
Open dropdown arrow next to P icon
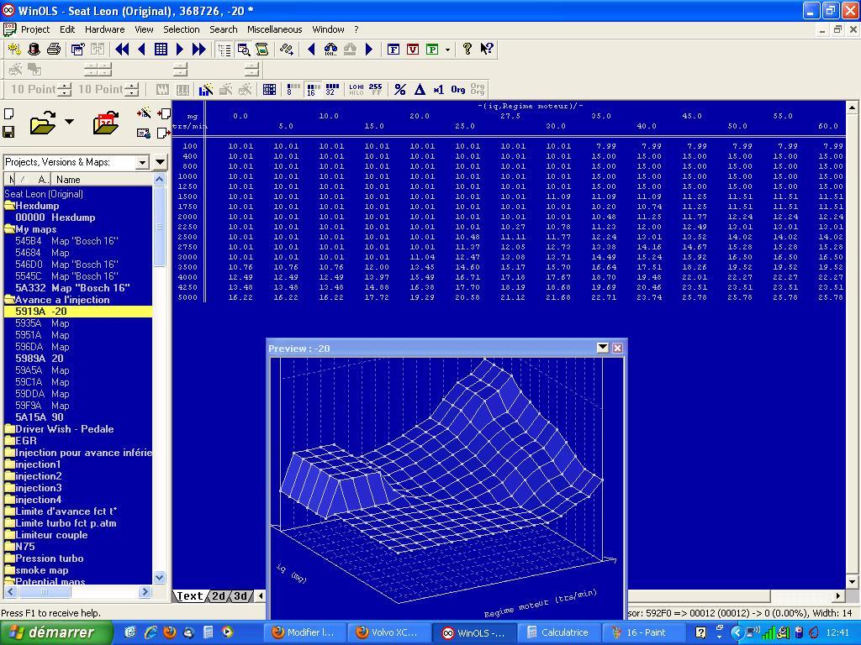coord(447,50)
